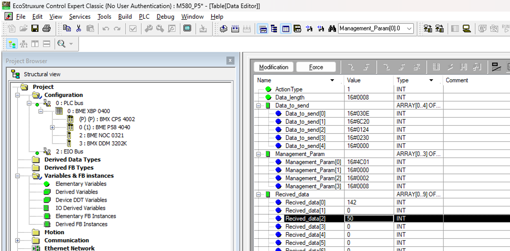Click the green ActionType variable icon
This screenshot has height=251, width=510.
pos(268,89)
